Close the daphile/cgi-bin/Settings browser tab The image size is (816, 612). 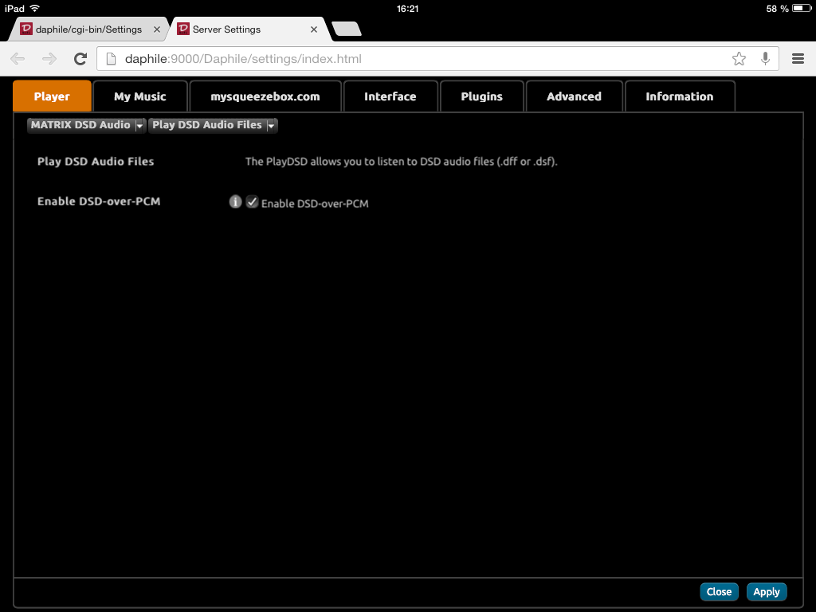pyautogui.click(x=157, y=29)
